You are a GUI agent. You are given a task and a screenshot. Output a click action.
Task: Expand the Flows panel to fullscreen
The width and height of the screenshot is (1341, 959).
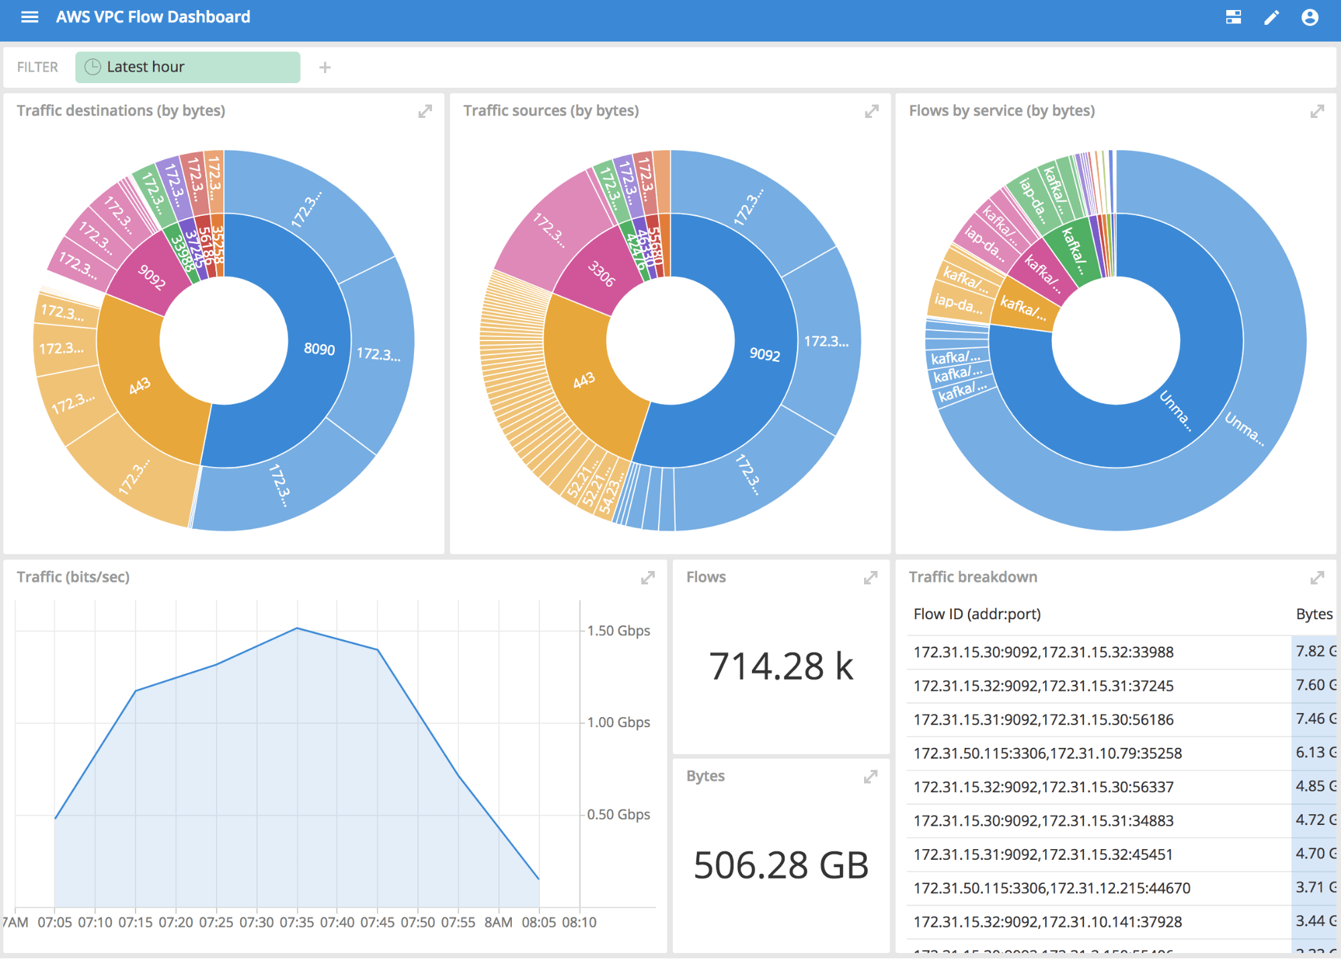tap(871, 576)
